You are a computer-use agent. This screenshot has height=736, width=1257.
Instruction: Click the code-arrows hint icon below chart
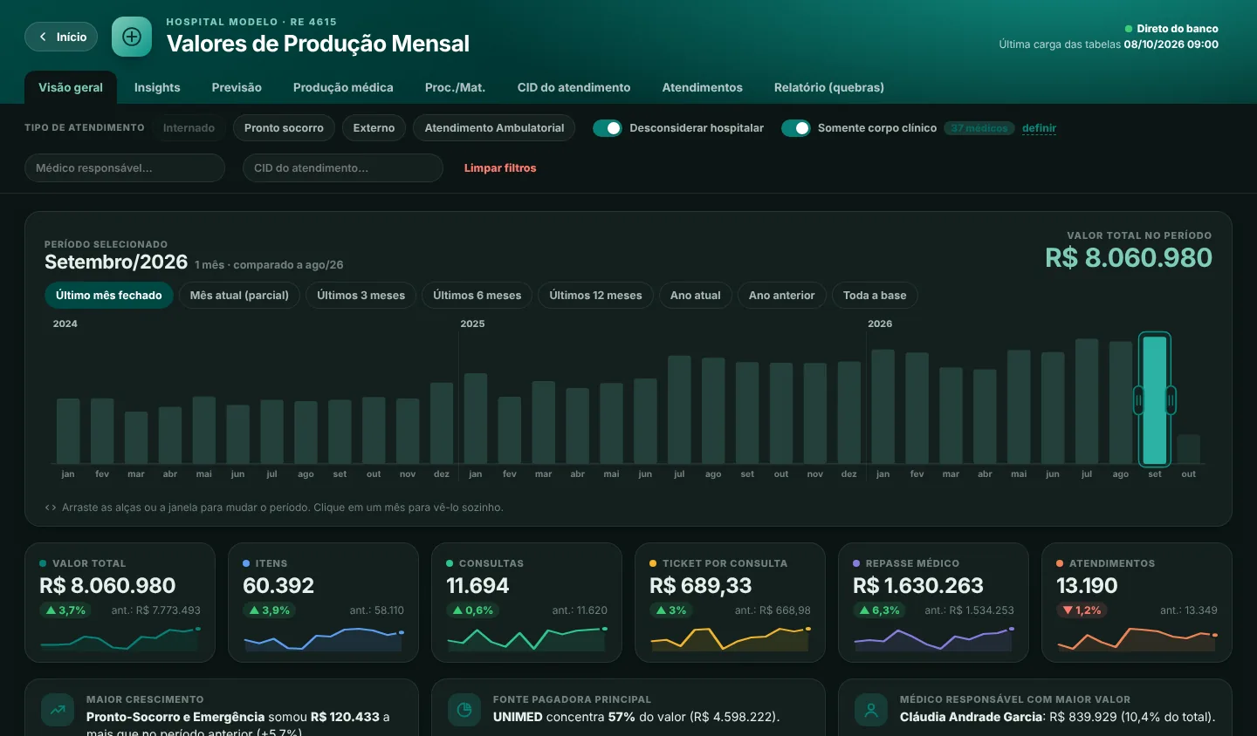(x=51, y=508)
